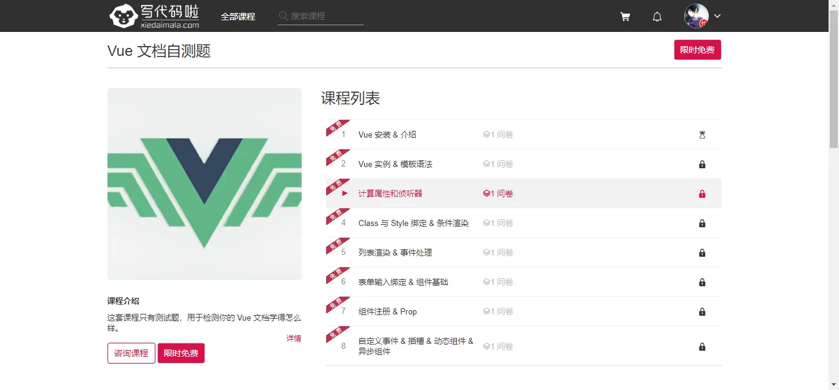The width and height of the screenshot is (839, 390).
Task: Click the lock icon for 列表渲染 & 事件处理
Action: (x=702, y=252)
